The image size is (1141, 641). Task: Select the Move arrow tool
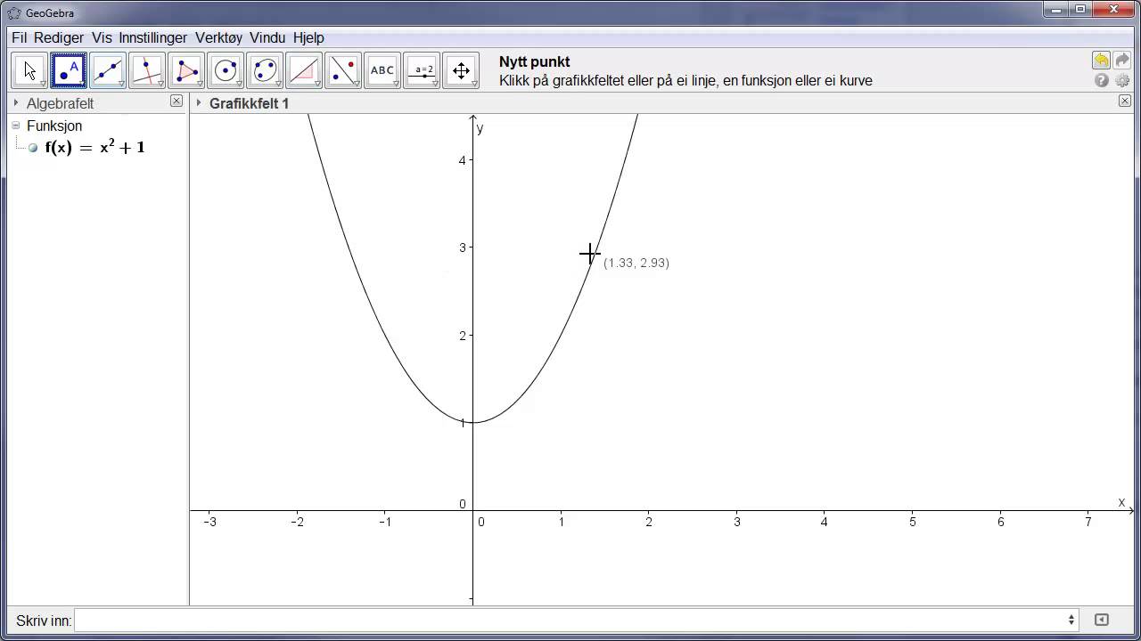[x=29, y=70]
